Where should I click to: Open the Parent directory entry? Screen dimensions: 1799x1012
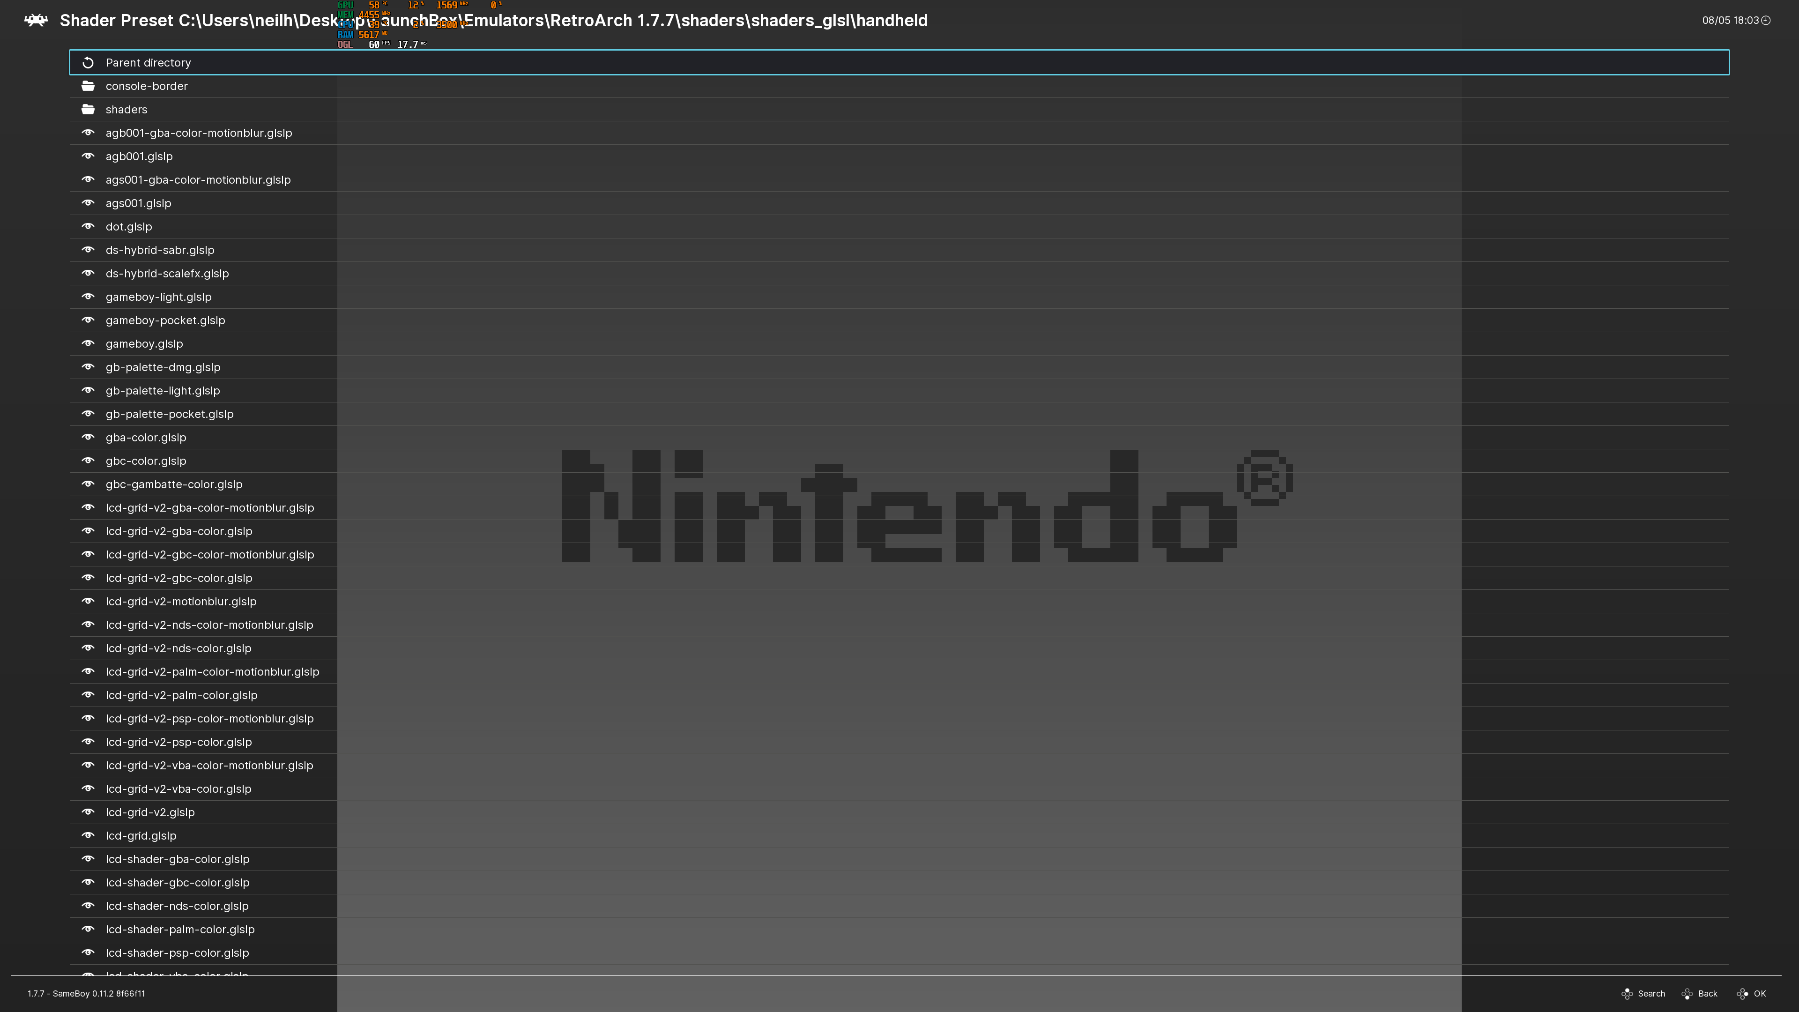coord(899,62)
